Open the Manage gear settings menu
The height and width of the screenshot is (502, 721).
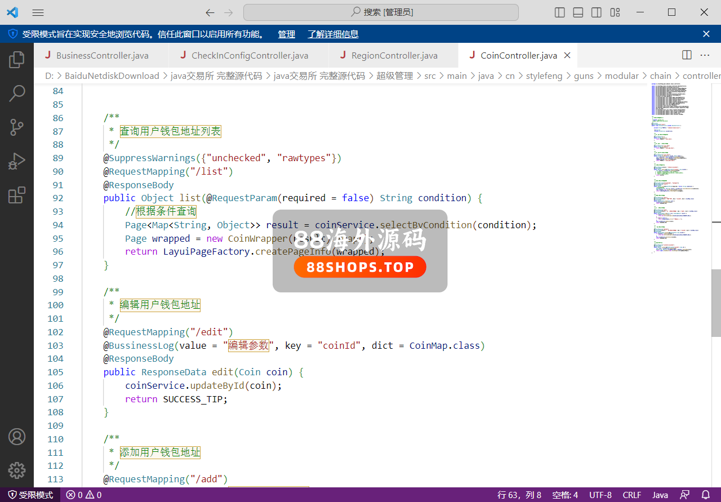tap(17, 470)
